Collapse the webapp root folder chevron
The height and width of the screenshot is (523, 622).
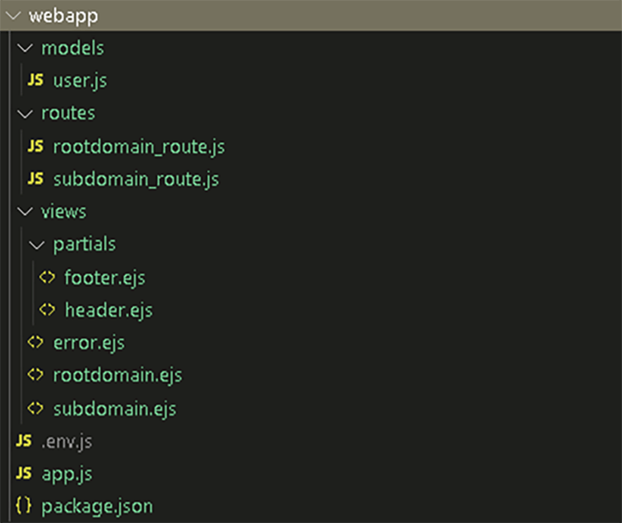13,16
